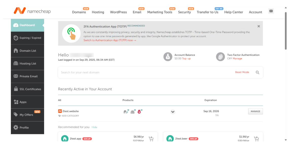The height and width of the screenshot is (151, 292).
Task: Click the scrollbar up arrow
Action: click(x=286, y=8)
